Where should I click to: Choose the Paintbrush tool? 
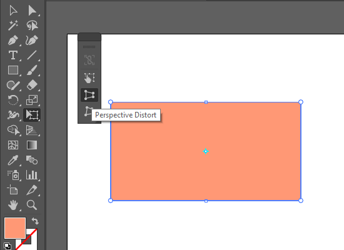(33, 70)
